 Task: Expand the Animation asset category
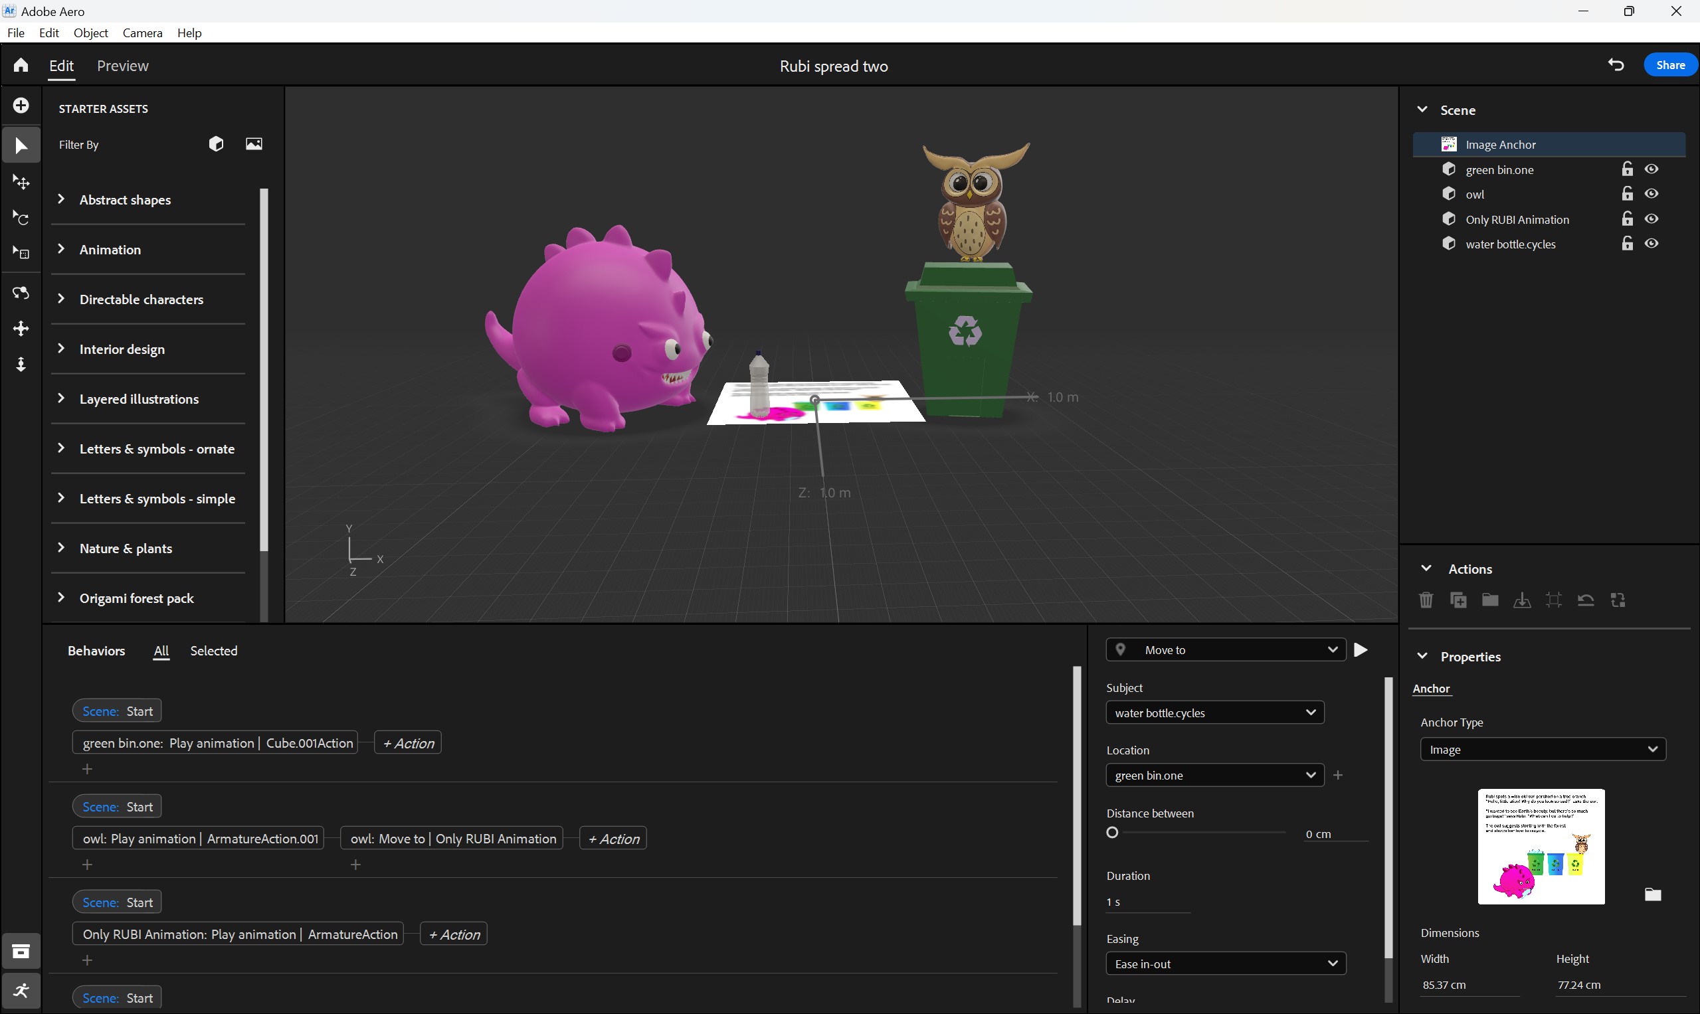point(63,248)
